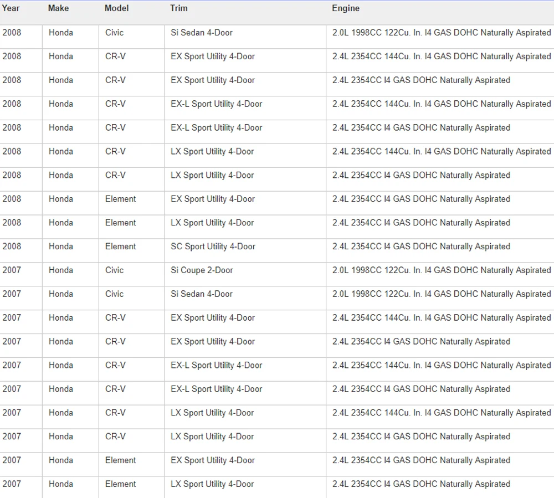Click 'Honda' in the SC Sport Utility row
Viewport: 554px width, 498px height.
click(x=61, y=247)
